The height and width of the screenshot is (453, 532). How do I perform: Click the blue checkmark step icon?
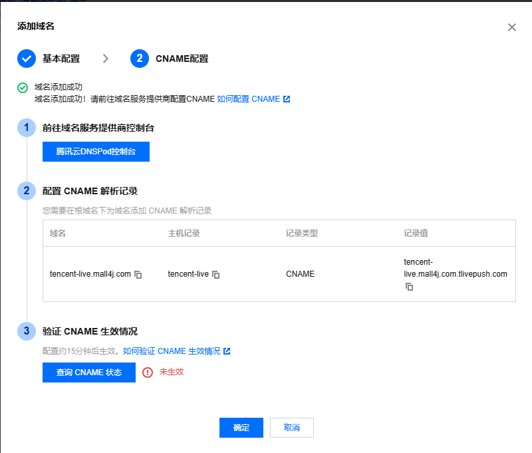pyautogui.click(x=27, y=59)
